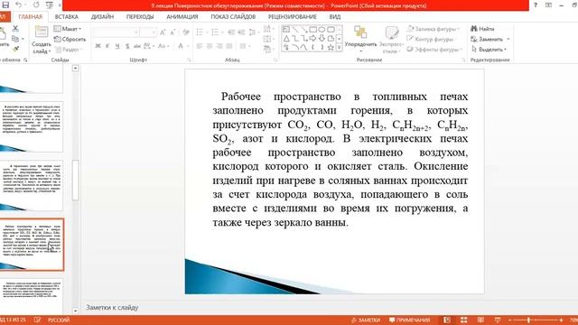Click the Заливка фигуры shape fill button
The height and width of the screenshot is (325, 578).
pos(433,29)
